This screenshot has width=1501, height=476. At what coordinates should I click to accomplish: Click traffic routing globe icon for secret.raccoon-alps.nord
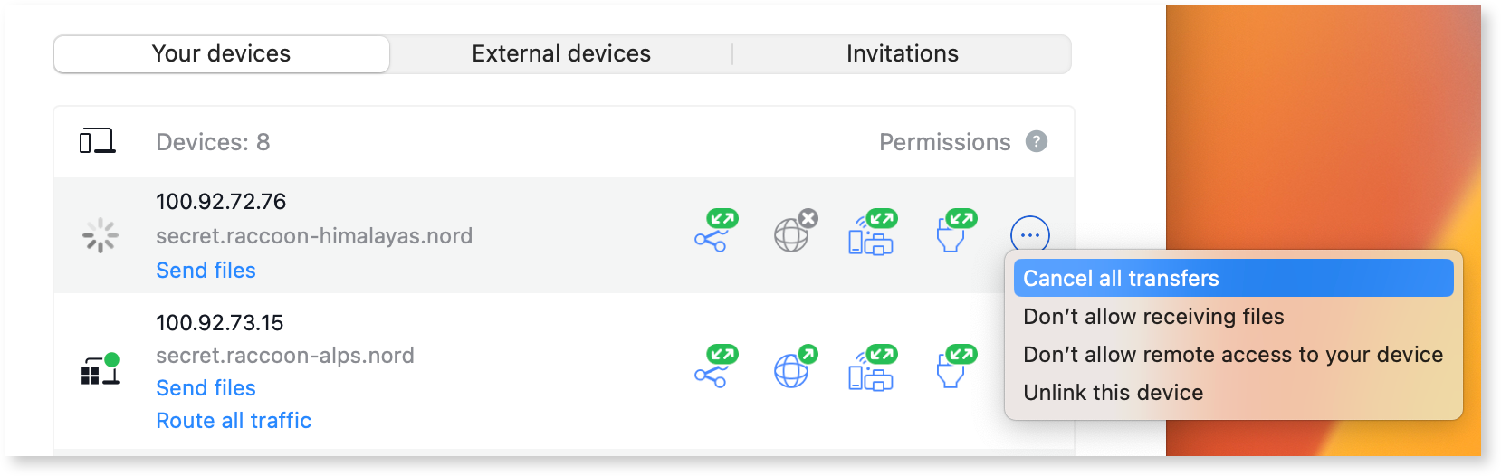(x=794, y=367)
